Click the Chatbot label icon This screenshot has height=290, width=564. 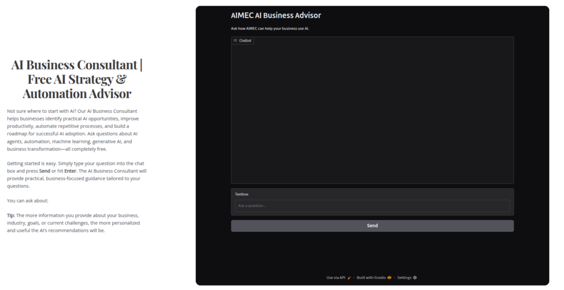pos(235,41)
